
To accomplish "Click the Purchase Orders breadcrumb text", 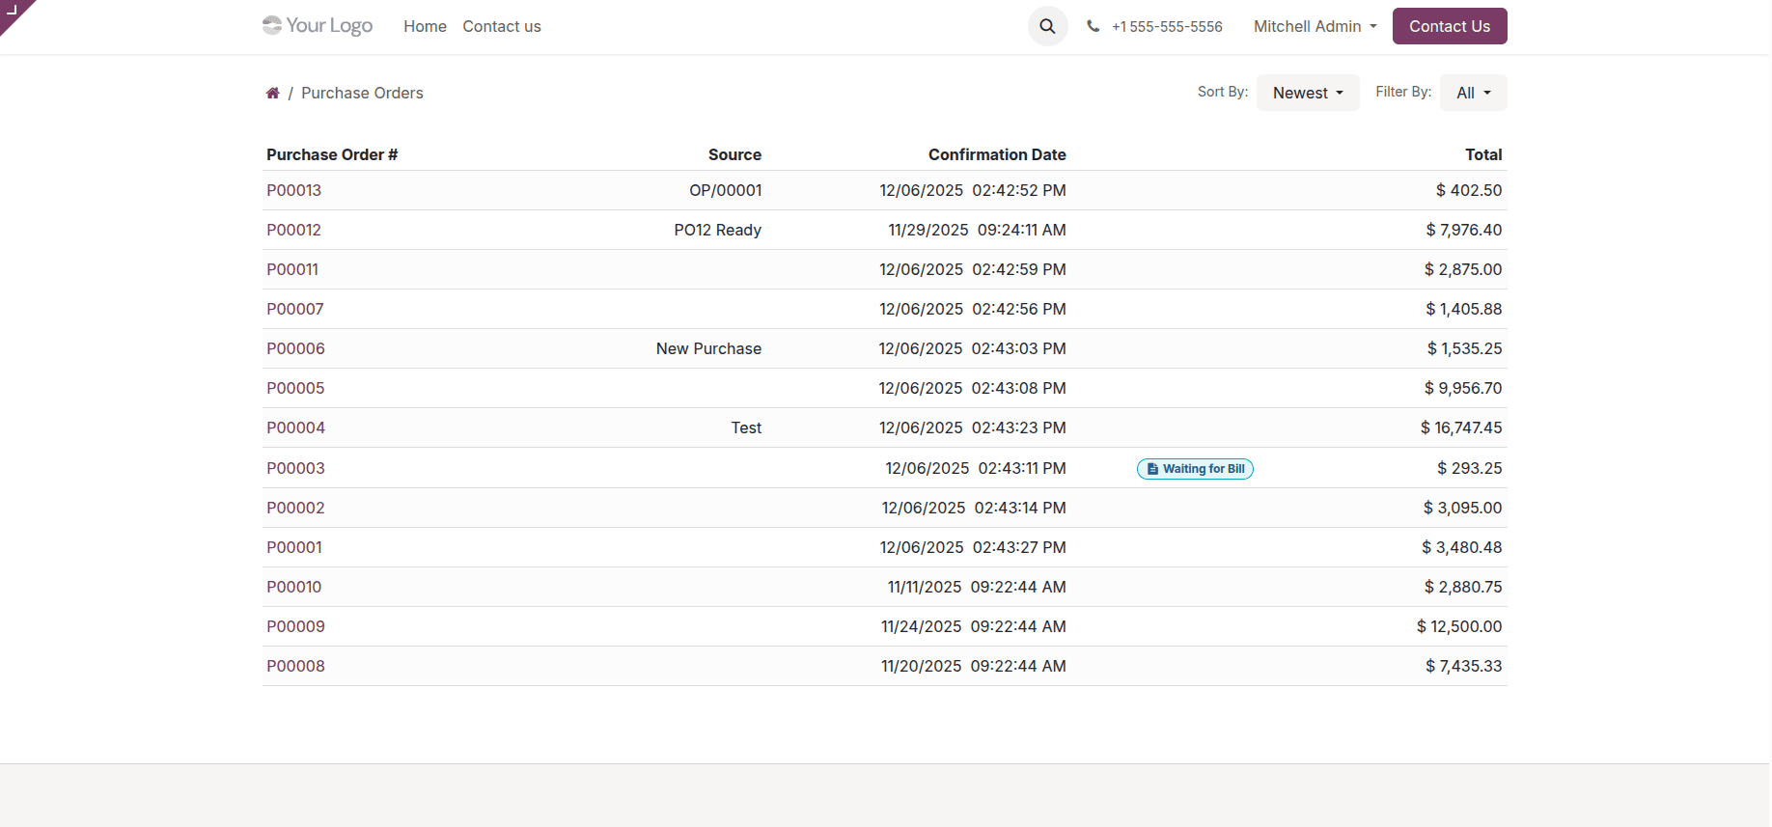I will point(362,93).
